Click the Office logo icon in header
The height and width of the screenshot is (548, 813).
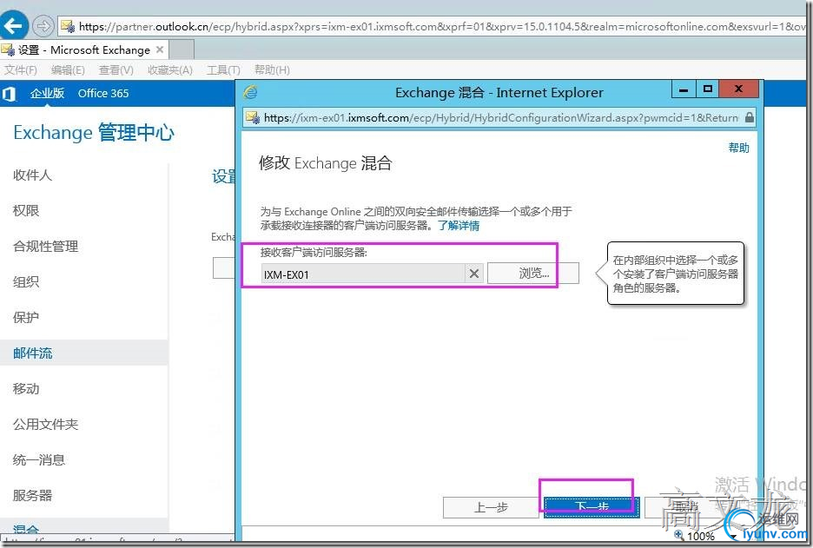click(x=9, y=94)
